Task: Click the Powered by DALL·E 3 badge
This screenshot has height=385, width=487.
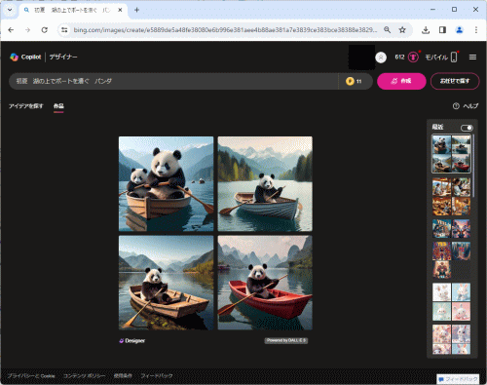Action: tap(286, 340)
